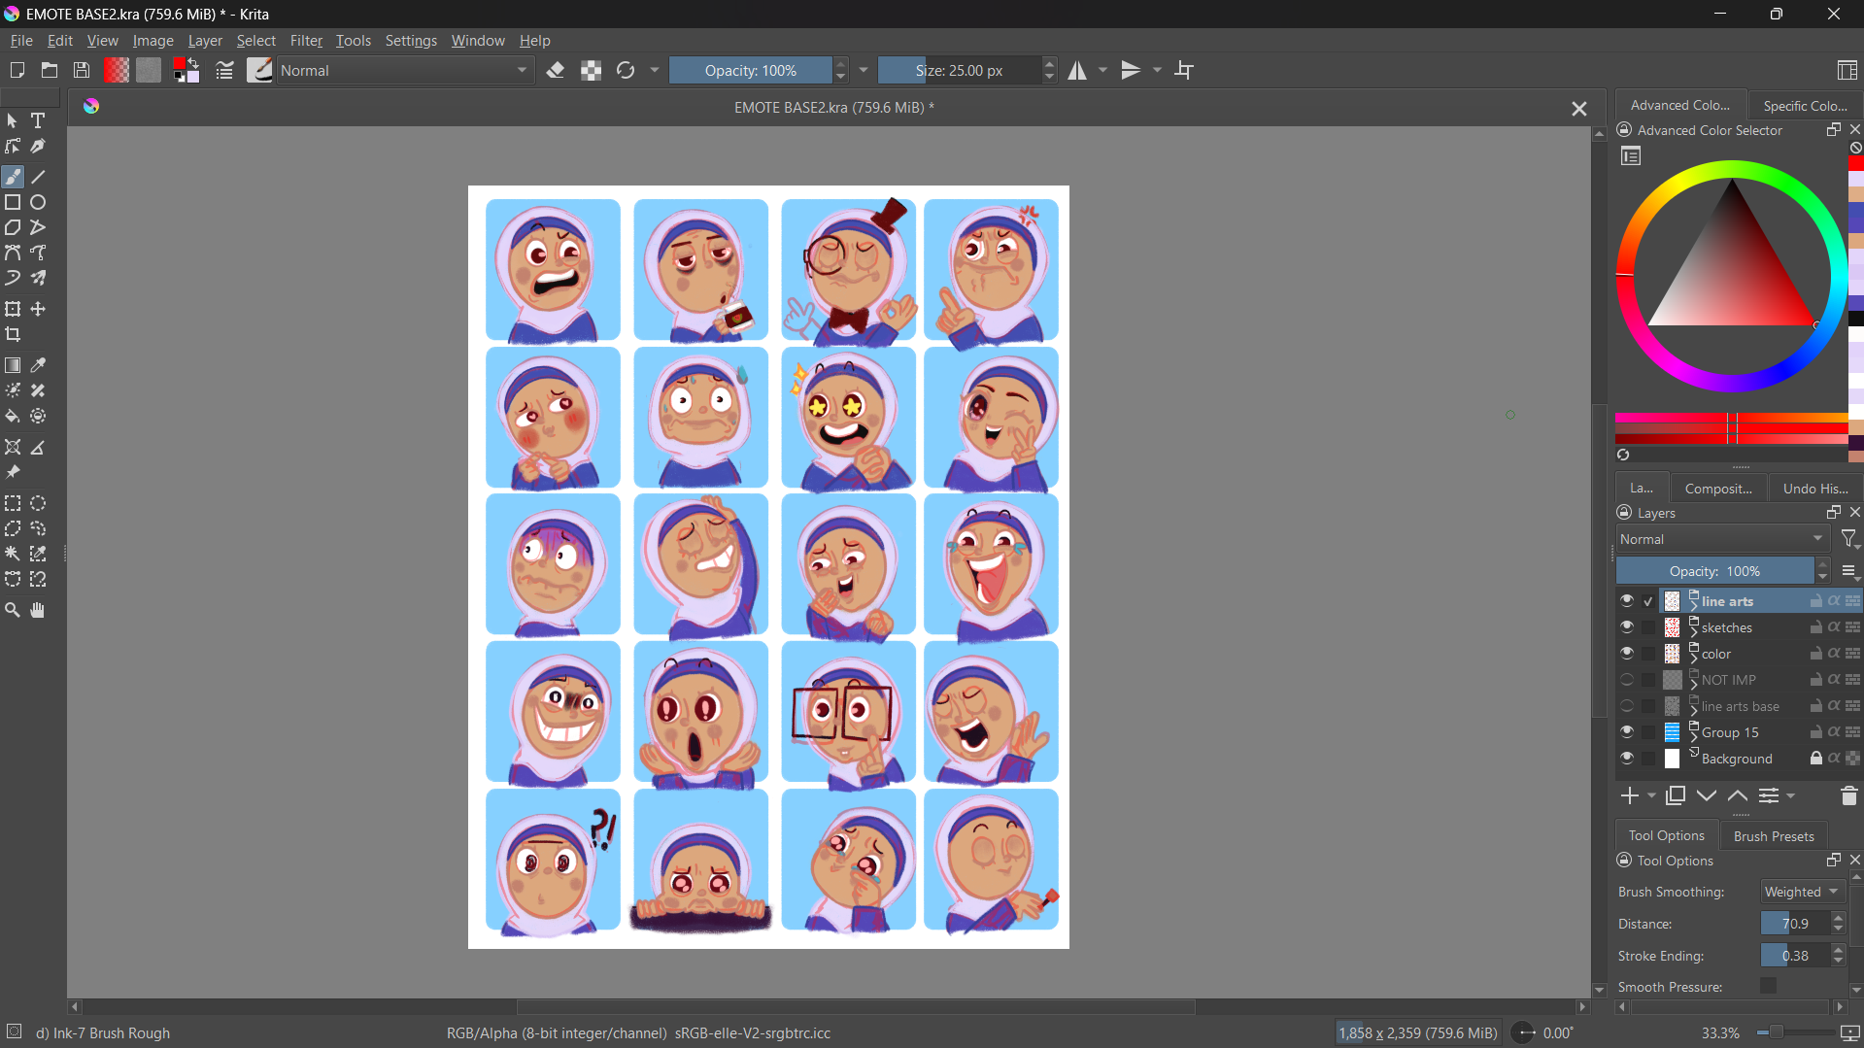Select the Contiguous Selection magic wand tool
This screenshot has width=1864, height=1048.
tap(13, 555)
